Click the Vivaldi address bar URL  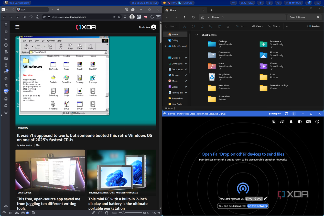point(69,17)
